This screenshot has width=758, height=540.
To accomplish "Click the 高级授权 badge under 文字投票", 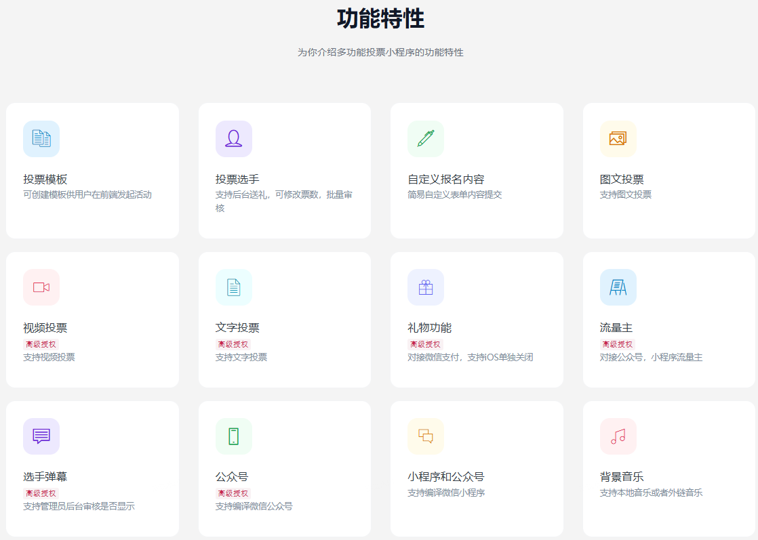I will pyautogui.click(x=233, y=344).
